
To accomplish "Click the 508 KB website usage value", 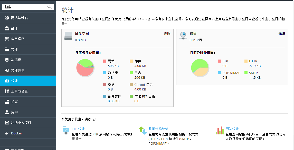I will pos(113,66).
